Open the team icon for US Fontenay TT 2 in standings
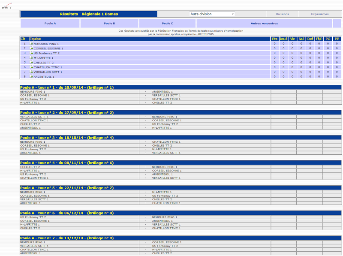This screenshot has height=256, width=343. 31,53
